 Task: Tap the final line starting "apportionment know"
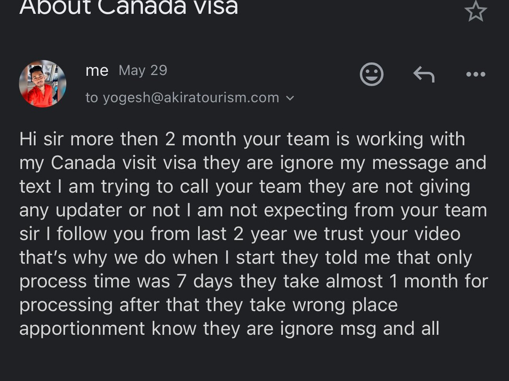[229, 328]
